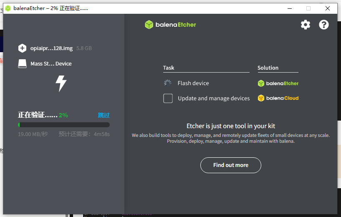Screen dimensions: 341x217
Task: Click the Flash device task text
Action: tap(193, 83)
